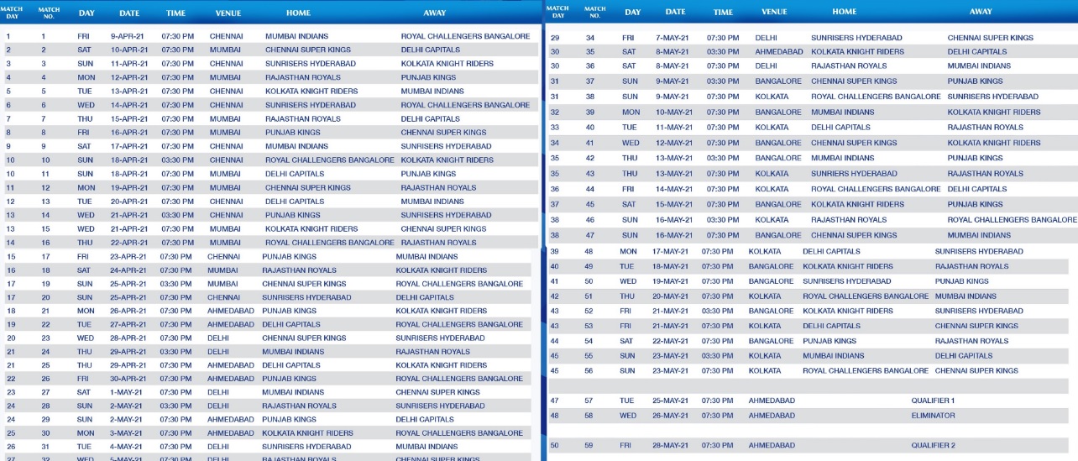Click Royal Challengers Bangalore home on 14-MAY-21
The width and height of the screenshot is (1078, 461).
click(x=876, y=189)
